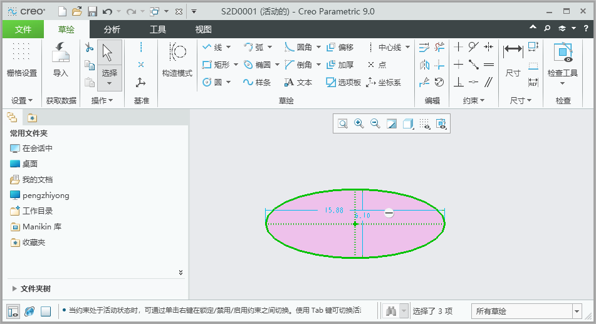Open the Palette (选项板)

tap(343, 82)
